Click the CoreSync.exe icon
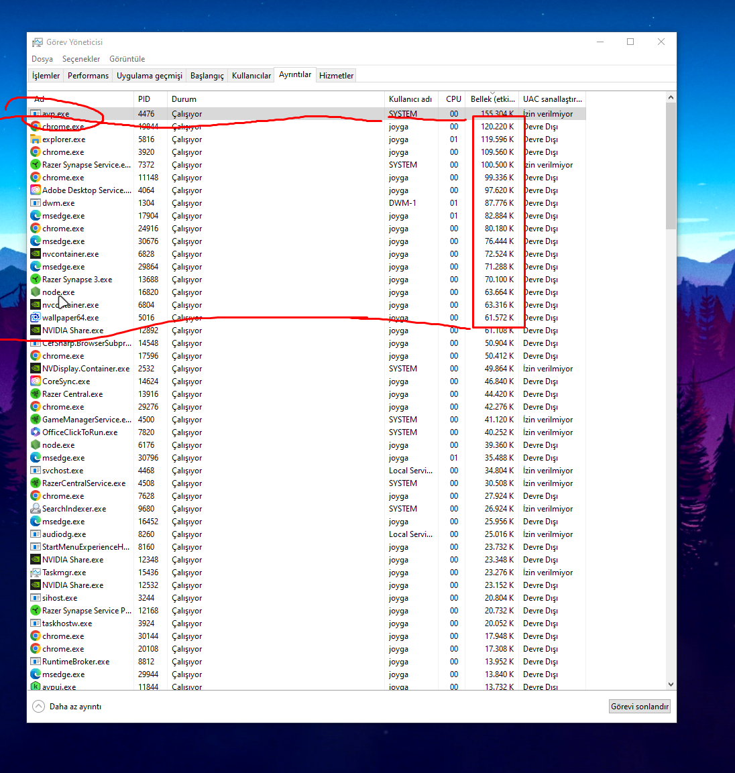This screenshot has width=735, height=773. [35, 381]
